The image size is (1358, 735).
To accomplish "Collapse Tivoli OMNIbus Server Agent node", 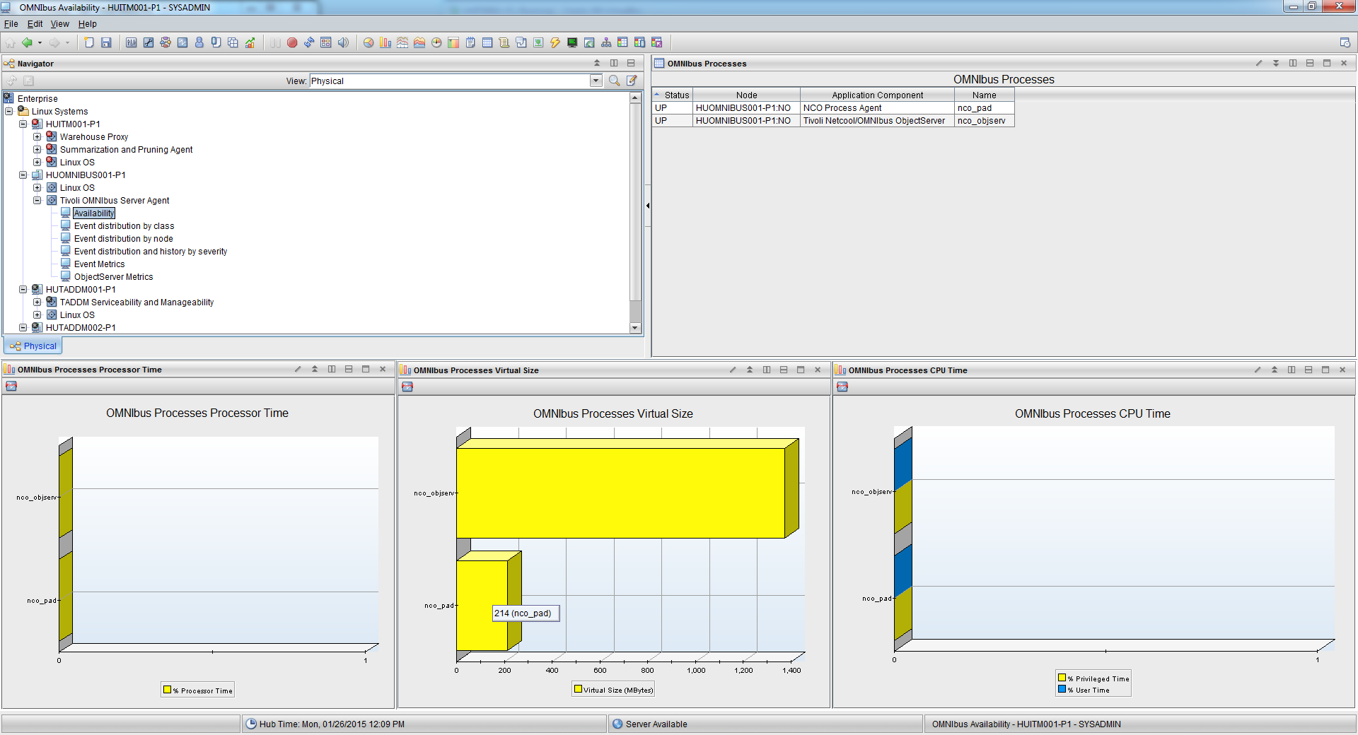I will point(37,200).
